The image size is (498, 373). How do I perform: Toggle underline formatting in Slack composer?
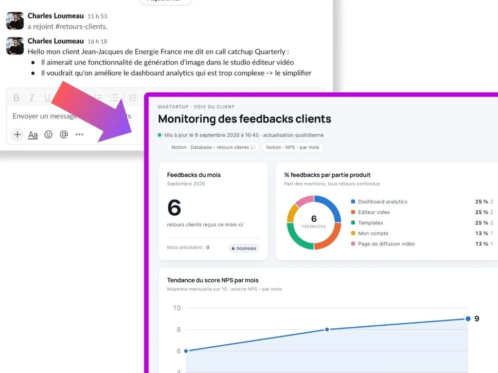[47, 98]
